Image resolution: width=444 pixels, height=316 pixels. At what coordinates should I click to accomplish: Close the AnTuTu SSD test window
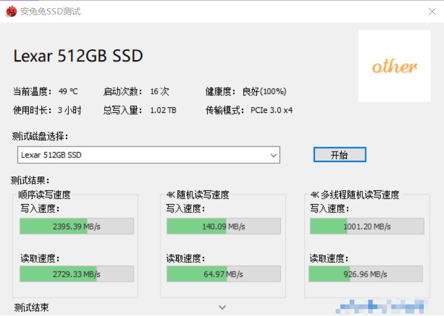(432, 12)
